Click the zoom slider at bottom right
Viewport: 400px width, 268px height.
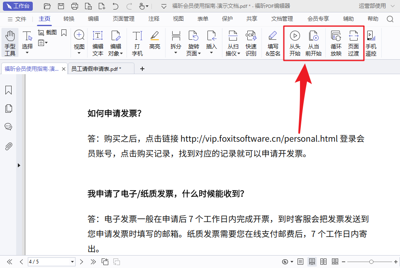pos(370,261)
